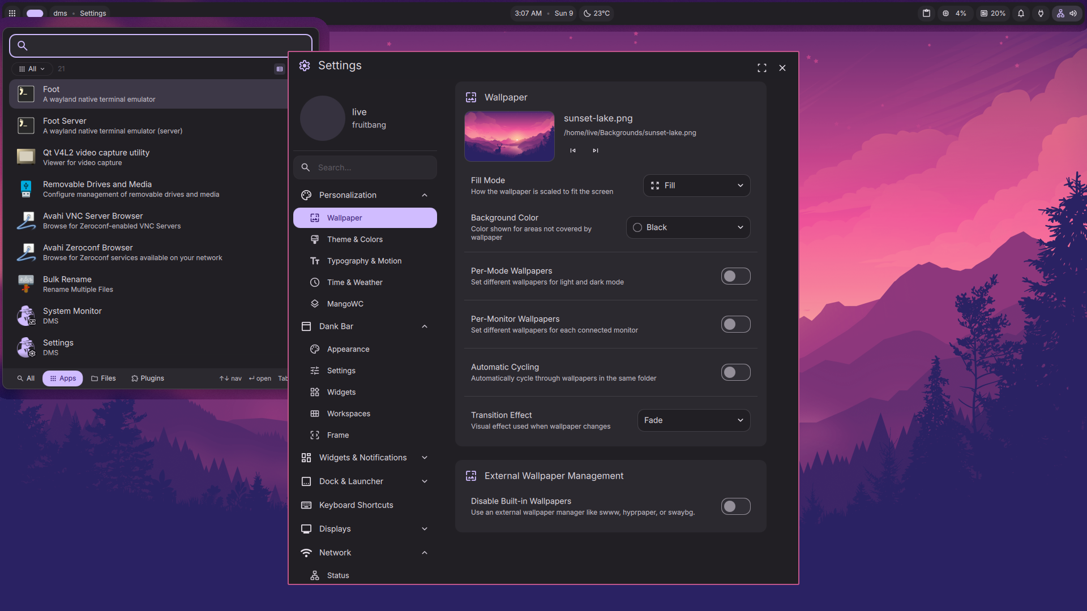1087x611 pixels.
Task: Open Background Color dropdown set to Black
Action: (x=688, y=227)
